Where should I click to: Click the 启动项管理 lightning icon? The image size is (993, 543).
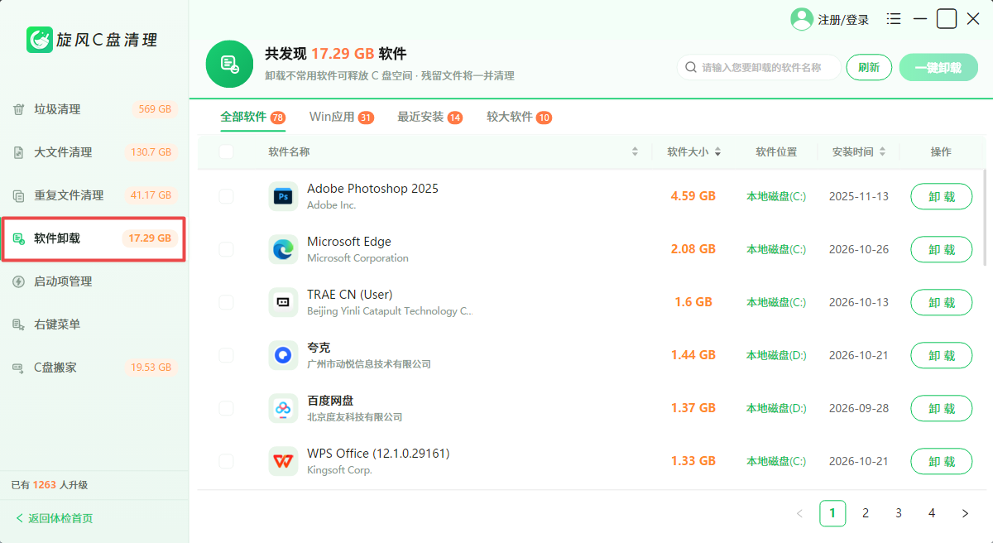18,281
